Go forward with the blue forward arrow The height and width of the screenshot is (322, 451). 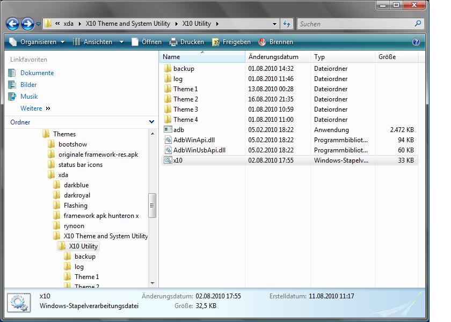[x=27, y=24]
